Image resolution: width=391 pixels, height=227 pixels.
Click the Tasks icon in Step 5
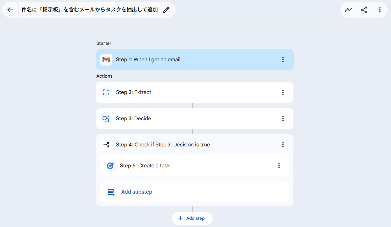(110, 166)
